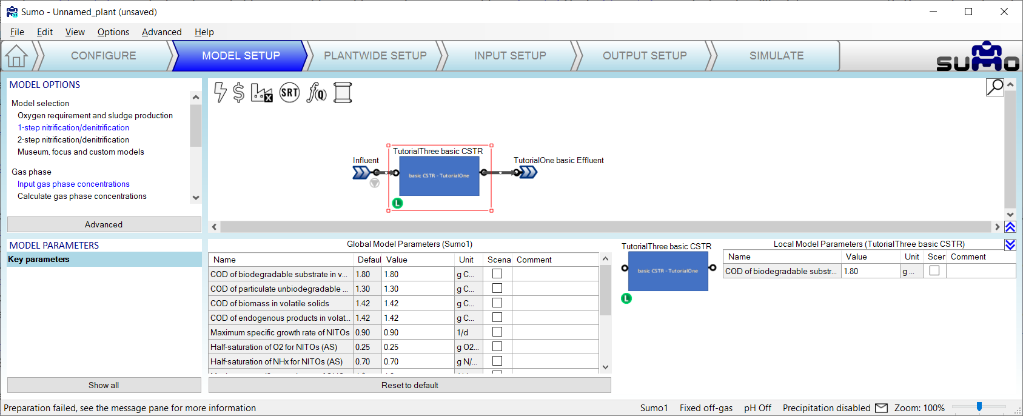Open the message pane envelope icon

coord(881,408)
